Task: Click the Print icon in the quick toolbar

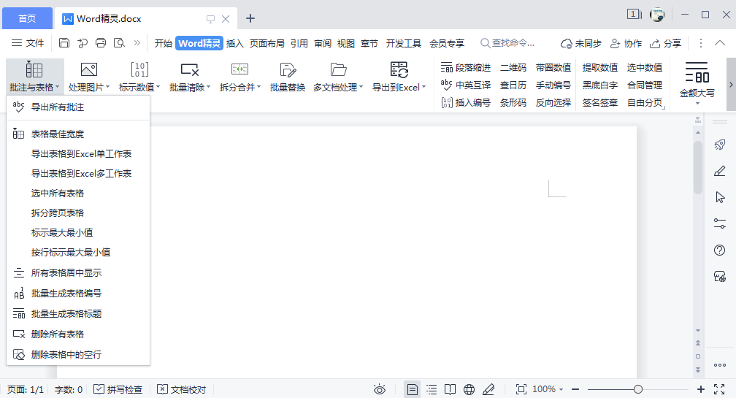Action: tap(101, 43)
